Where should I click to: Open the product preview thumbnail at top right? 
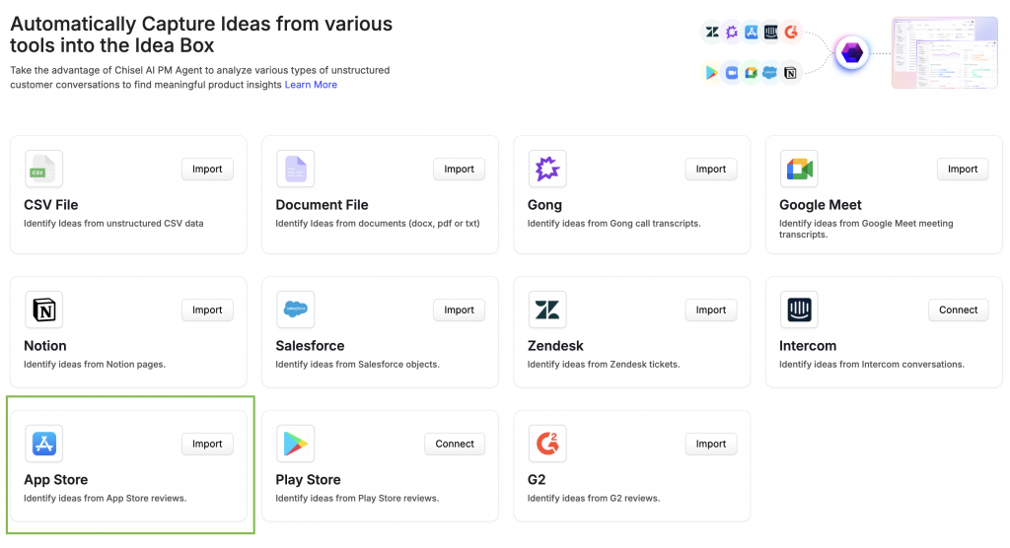pos(943,52)
